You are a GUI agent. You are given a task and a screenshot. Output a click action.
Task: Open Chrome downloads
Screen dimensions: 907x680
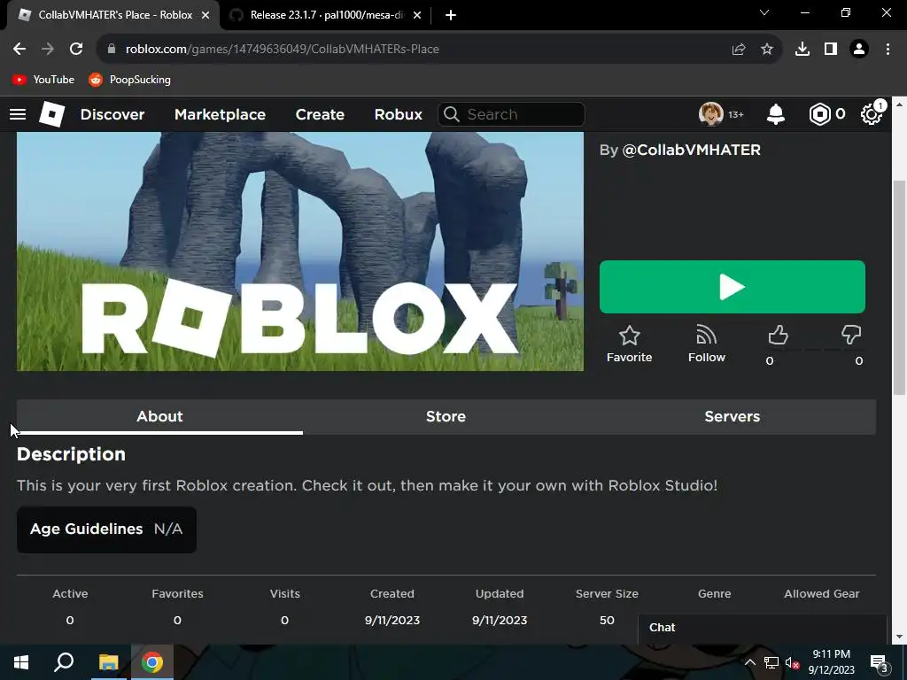pos(802,49)
